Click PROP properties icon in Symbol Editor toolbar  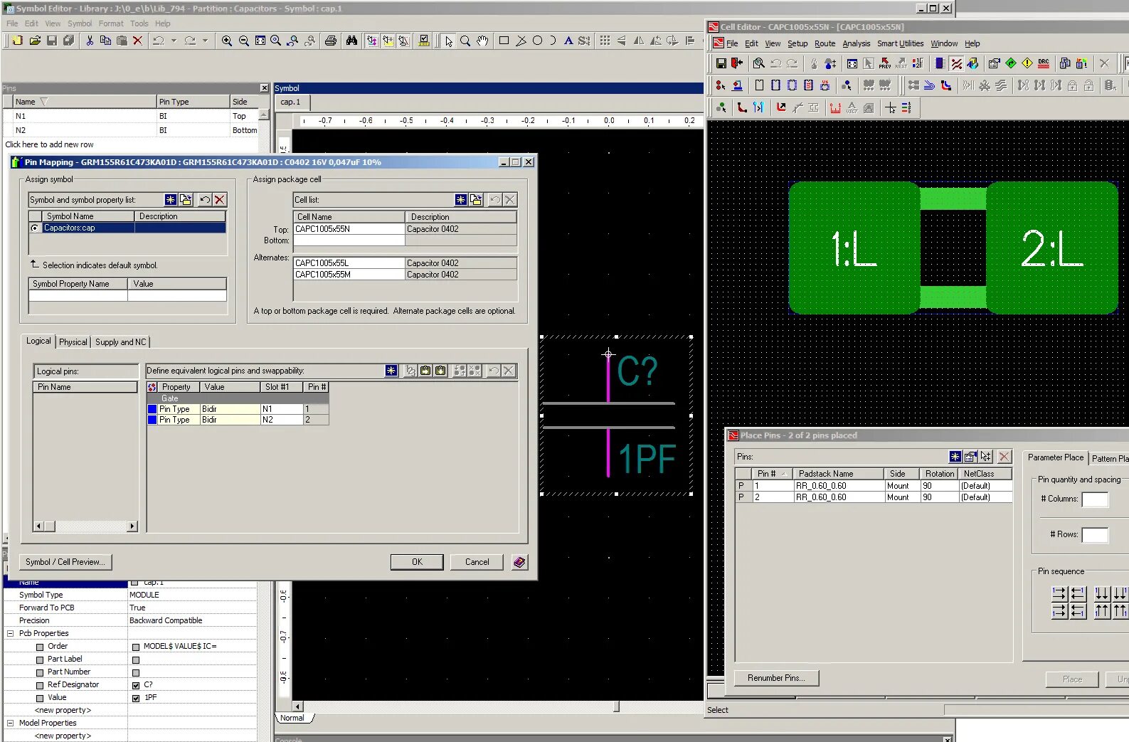click(x=424, y=41)
